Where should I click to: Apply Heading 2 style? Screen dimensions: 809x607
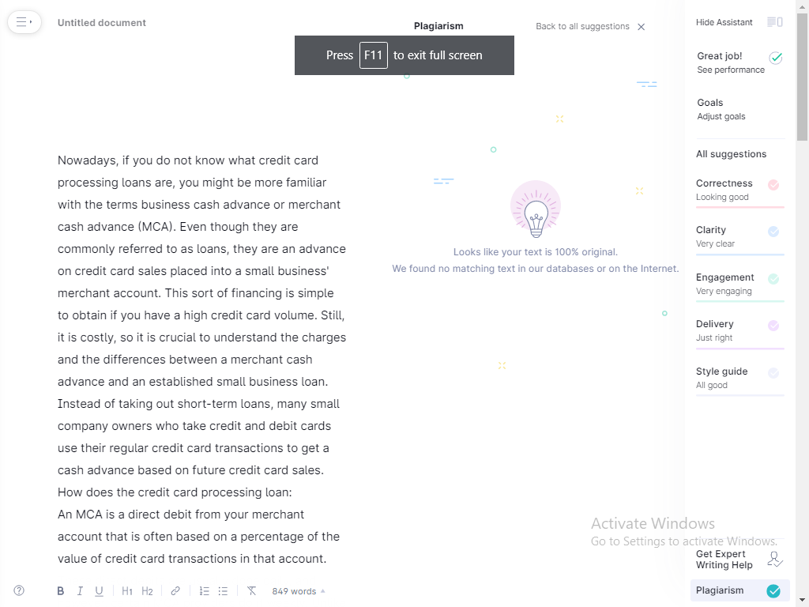click(147, 591)
